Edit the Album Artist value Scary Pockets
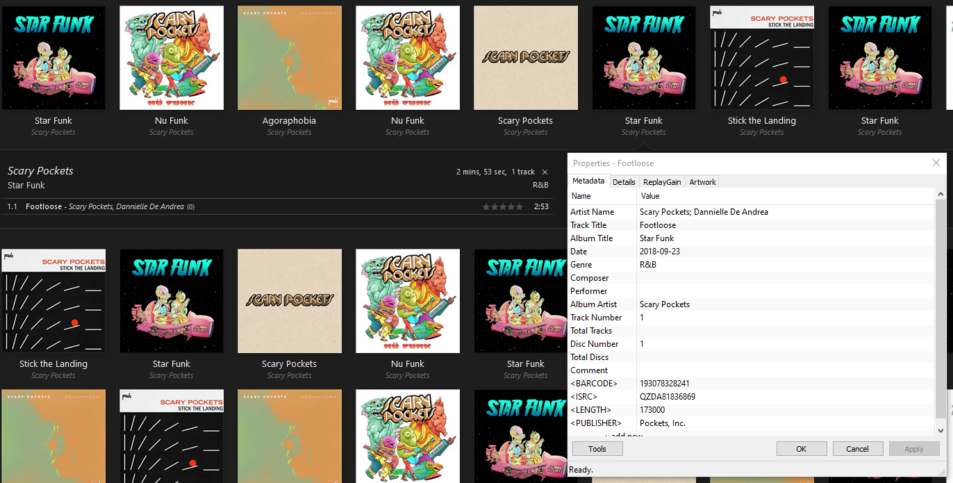 point(786,304)
